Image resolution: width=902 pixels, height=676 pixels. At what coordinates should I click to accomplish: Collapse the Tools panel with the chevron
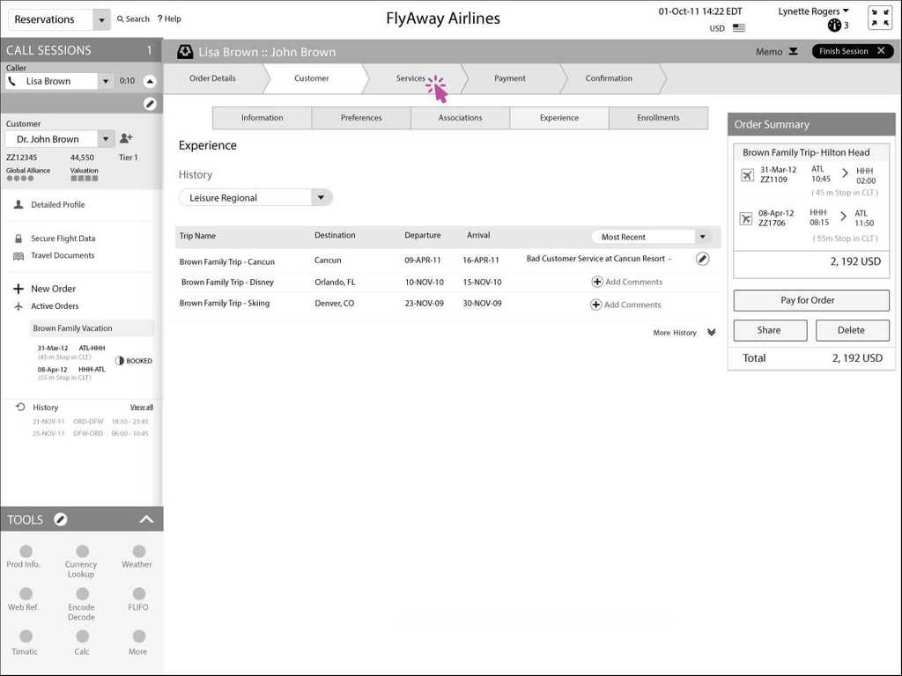click(x=147, y=518)
